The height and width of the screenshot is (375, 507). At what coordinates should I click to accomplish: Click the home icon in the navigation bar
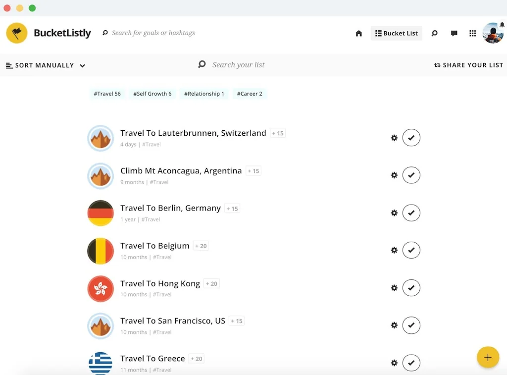click(358, 33)
